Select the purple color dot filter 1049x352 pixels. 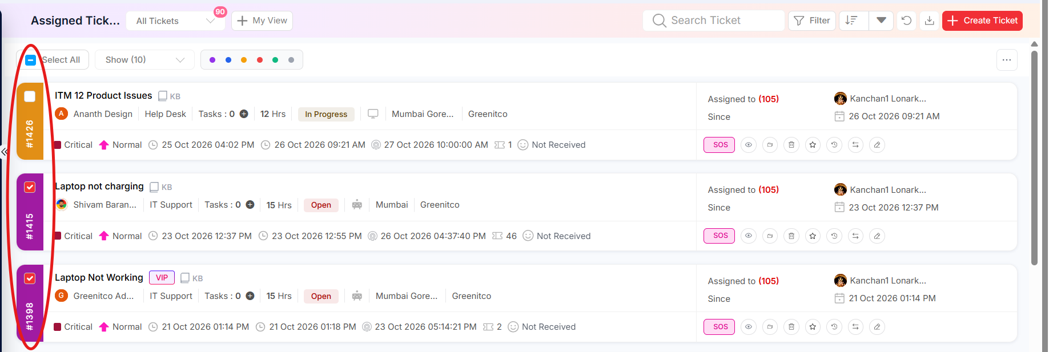click(x=212, y=60)
